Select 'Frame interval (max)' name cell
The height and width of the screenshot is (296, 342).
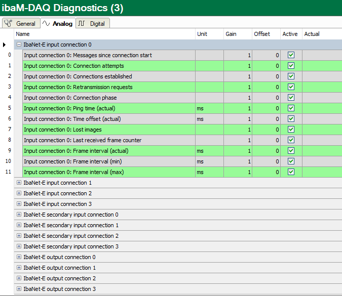point(109,172)
